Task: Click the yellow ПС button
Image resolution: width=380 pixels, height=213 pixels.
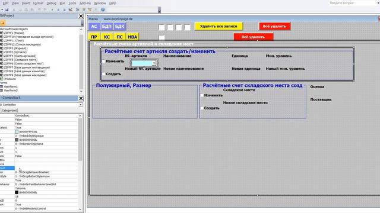Action: click(x=119, y=37)
